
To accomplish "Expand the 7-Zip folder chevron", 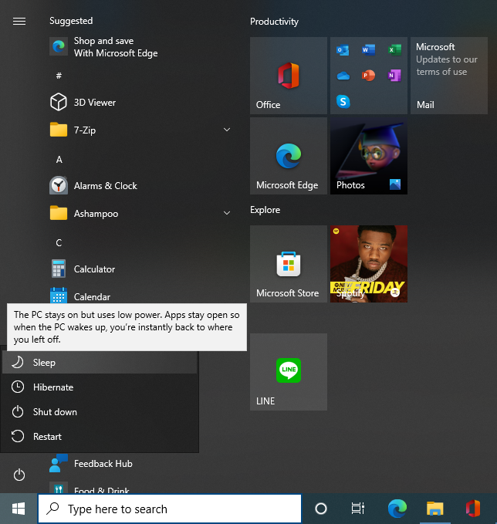I will click(x=227, y=130).
